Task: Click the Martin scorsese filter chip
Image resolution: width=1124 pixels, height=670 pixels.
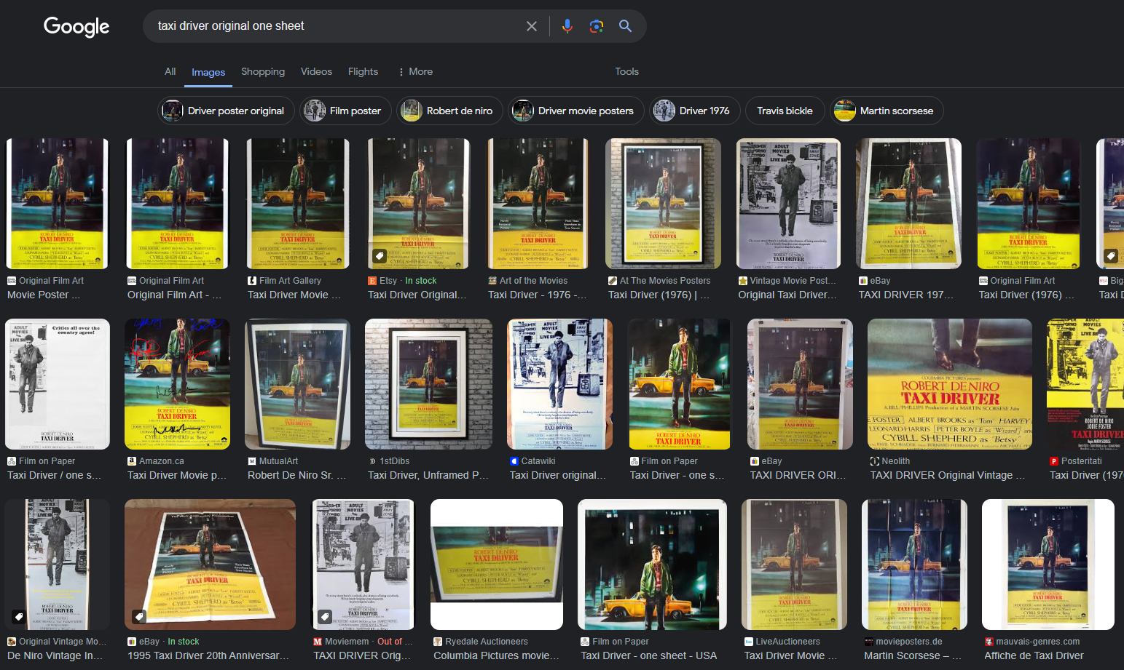Action: click(x=887, y=111)
